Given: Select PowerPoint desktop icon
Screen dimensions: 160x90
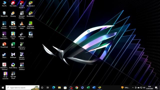Looking at the screenshot, I should (x=4, y=45).
